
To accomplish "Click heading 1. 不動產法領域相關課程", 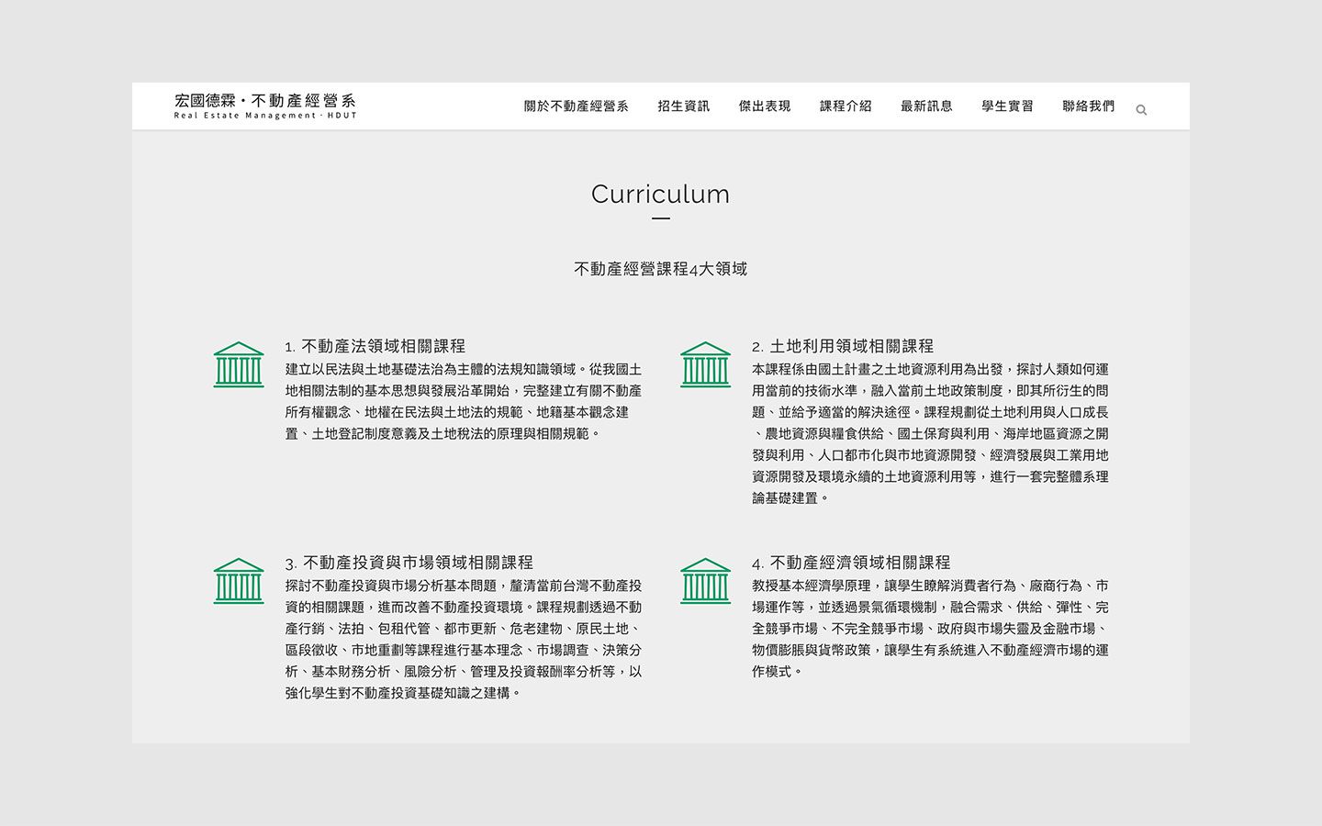I will (375, 346).
